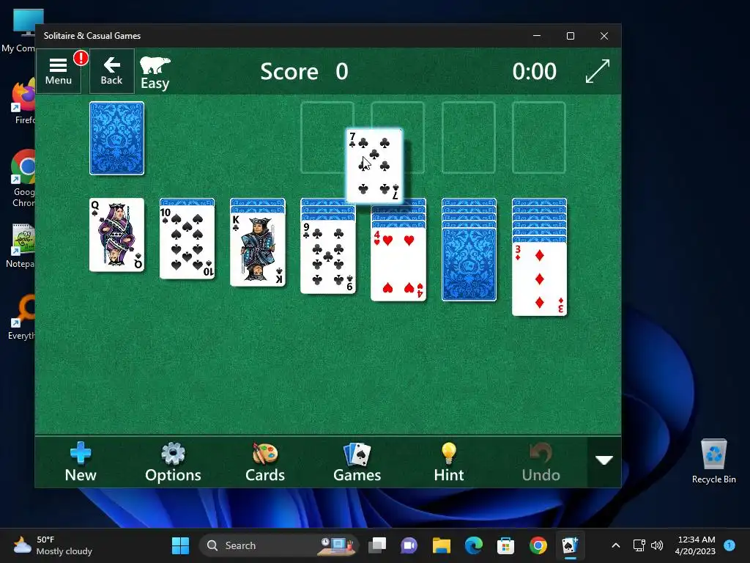Maximize the Solitaire window

point(570,36)
